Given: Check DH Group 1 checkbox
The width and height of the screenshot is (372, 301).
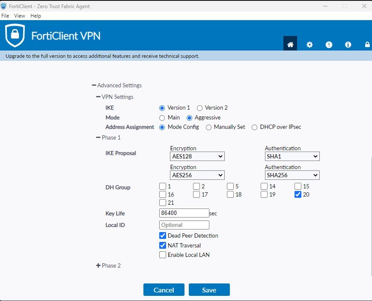Looking at the screenshot, I should [163, 186].
